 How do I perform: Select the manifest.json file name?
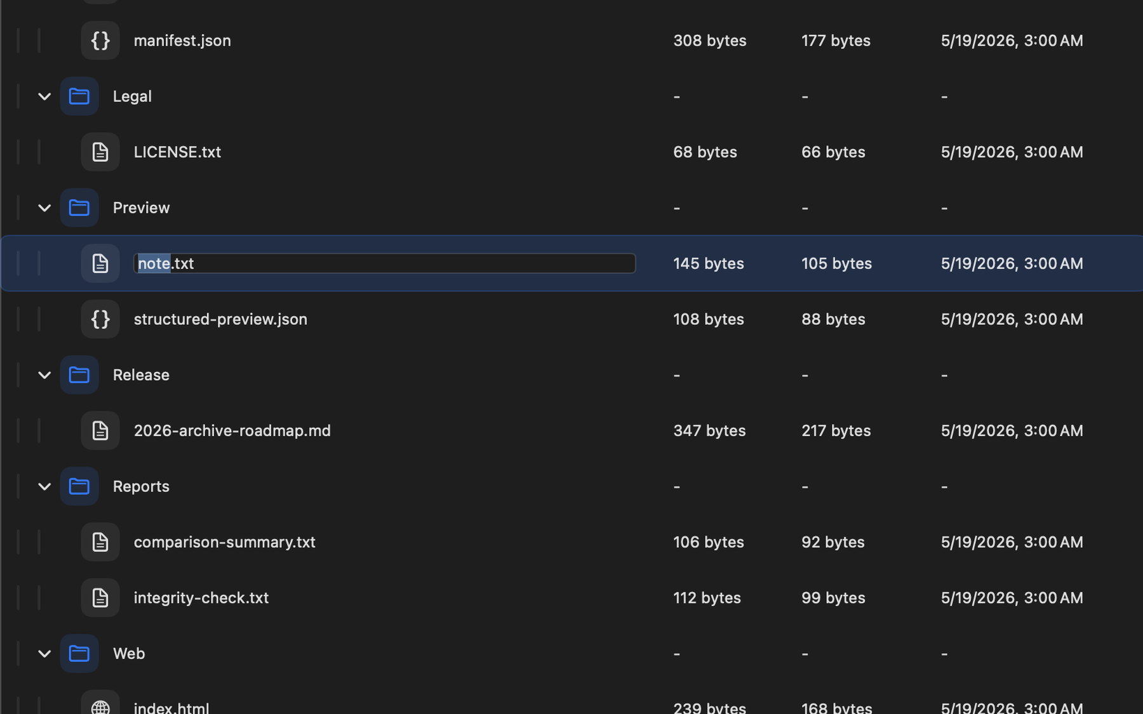point(182,41)
